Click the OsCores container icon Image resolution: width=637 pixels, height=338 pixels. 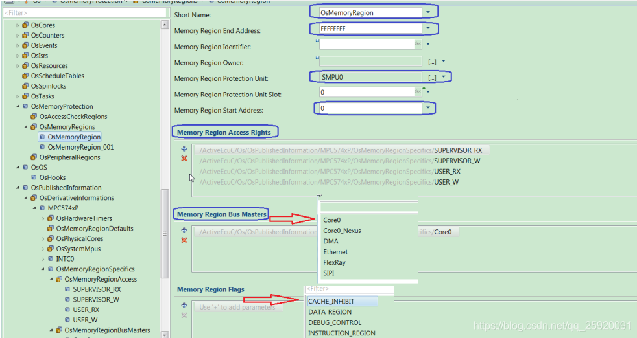(25, 25)
